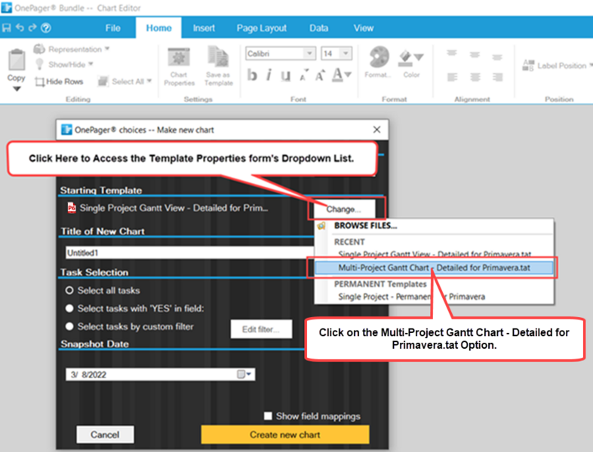Open the File menu tab
This screenshot has height=452, width=593.
[112, 28]
